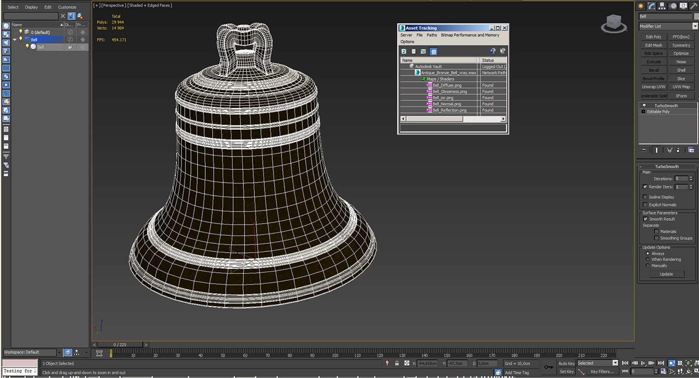Collapse the TurboSmooth rollout header
The image size is (699, 378).
point(667,166)
